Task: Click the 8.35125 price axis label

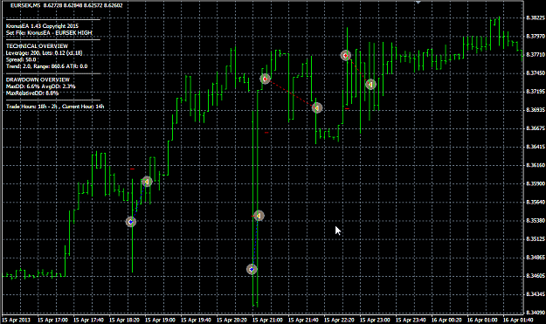Action: (536, 239)
